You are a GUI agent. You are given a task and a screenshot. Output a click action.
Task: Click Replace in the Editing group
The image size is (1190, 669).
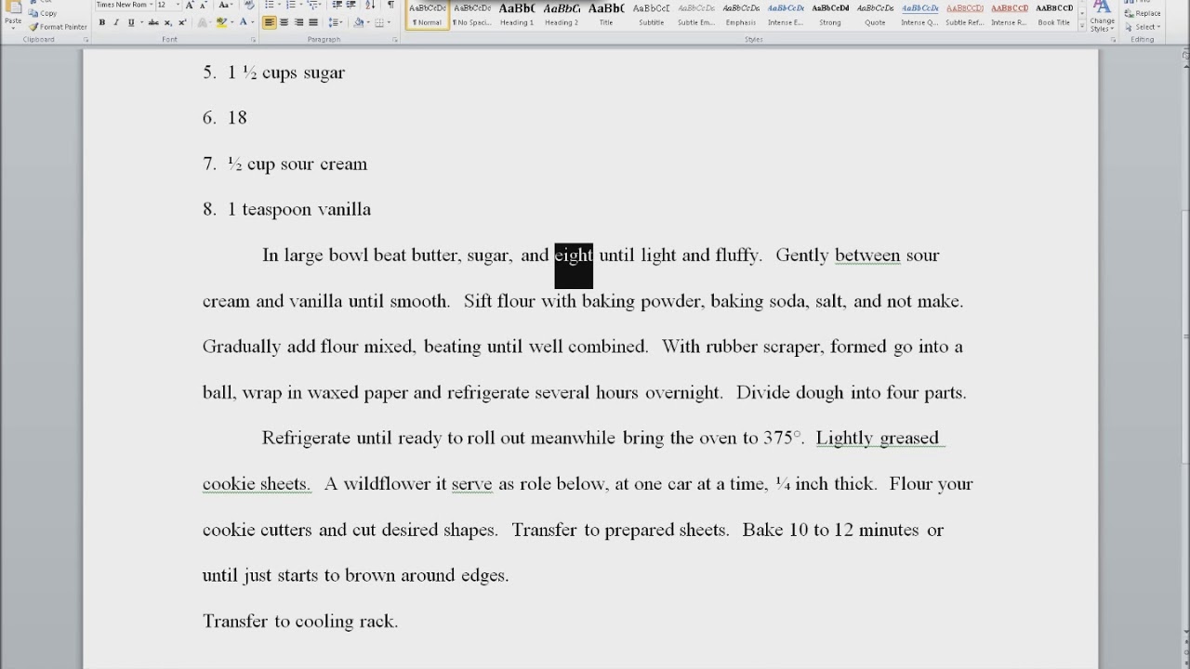(x=1143, y=13)
